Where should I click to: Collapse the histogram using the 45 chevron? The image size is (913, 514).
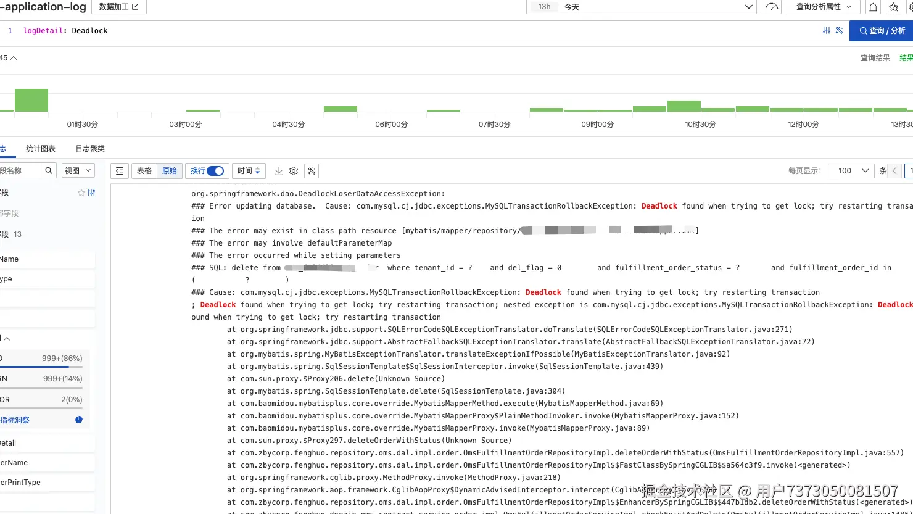pos(13,58)
